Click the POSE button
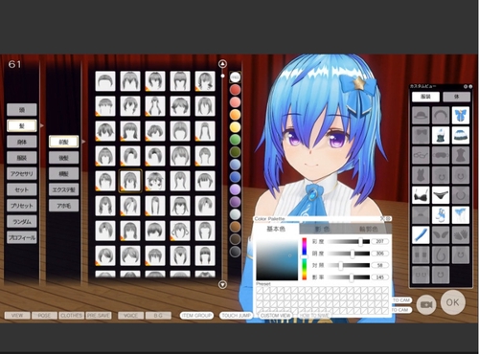The image size is (479, 354). coord(44,316)
